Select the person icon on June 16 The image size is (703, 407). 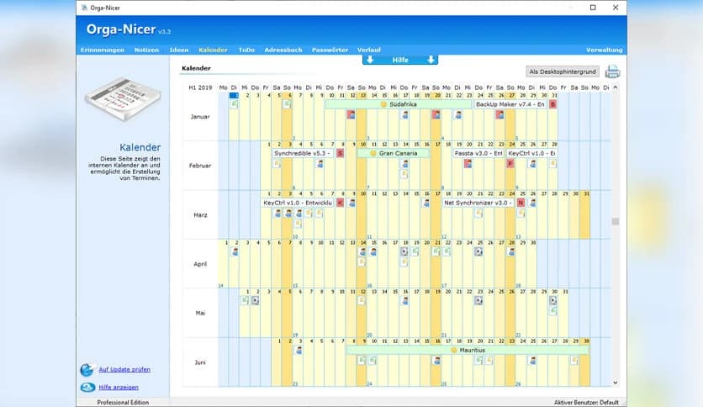point(436,361)
